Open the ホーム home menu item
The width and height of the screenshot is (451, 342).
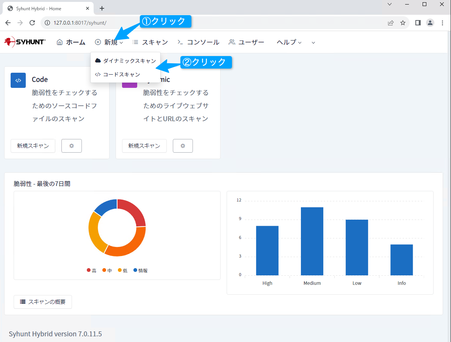point(71,42)
